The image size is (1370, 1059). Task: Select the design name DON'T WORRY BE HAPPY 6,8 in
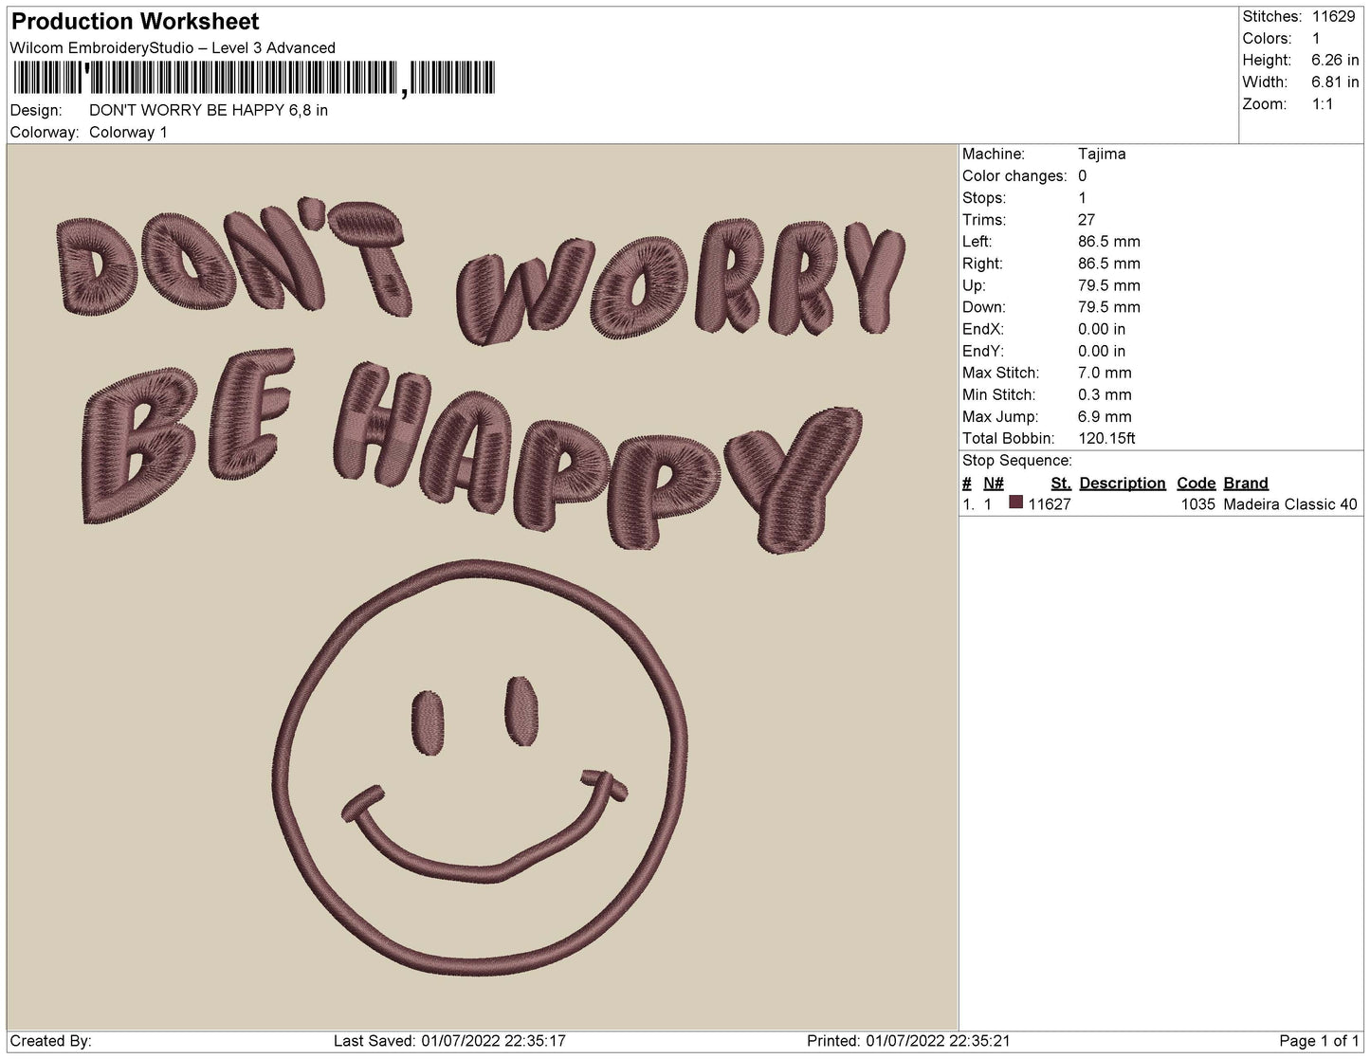pyautogui.click(x=209, y=110)
